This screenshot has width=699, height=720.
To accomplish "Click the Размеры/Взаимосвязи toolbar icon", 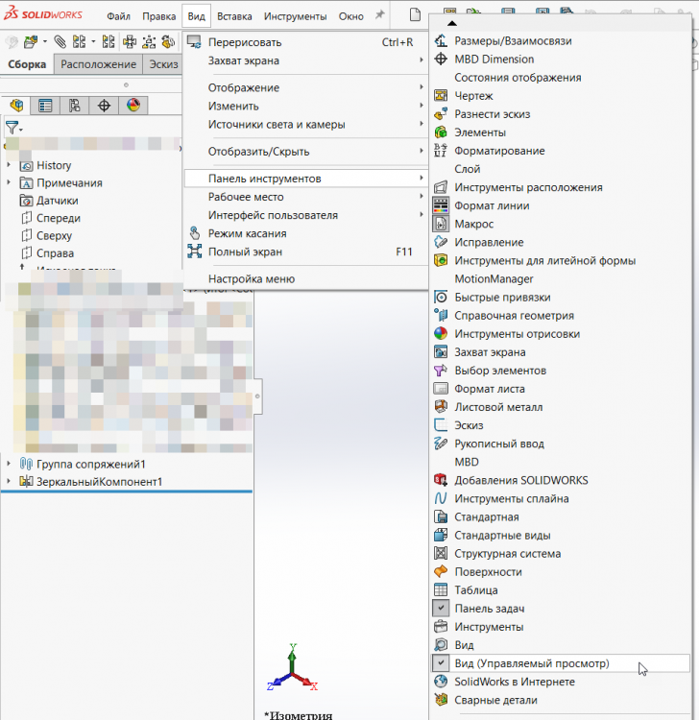I will 441,41.
